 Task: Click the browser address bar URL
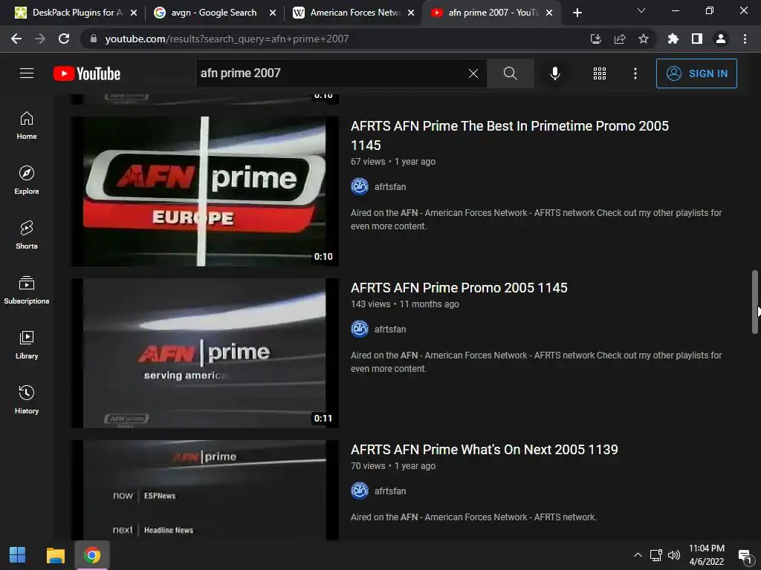point(227,39)
